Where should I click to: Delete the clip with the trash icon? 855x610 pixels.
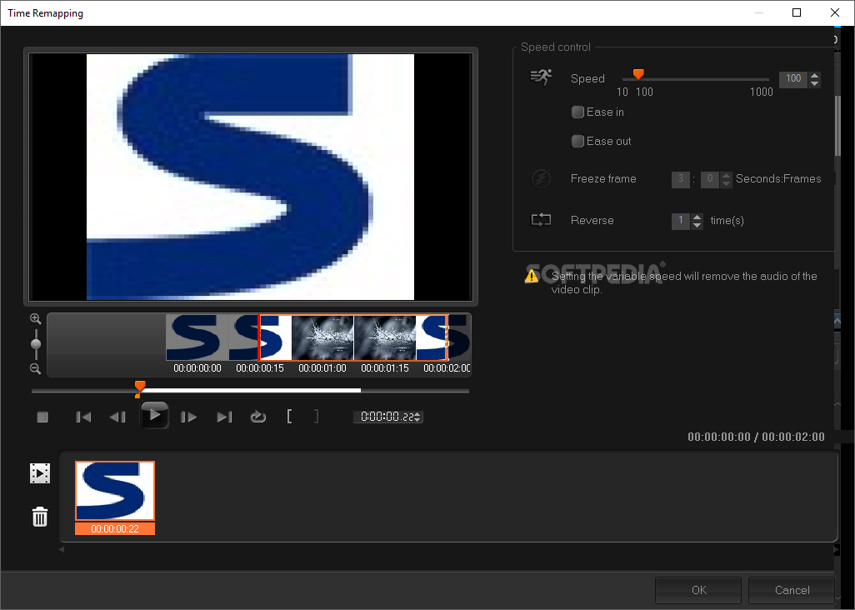[x=40, y=517]
